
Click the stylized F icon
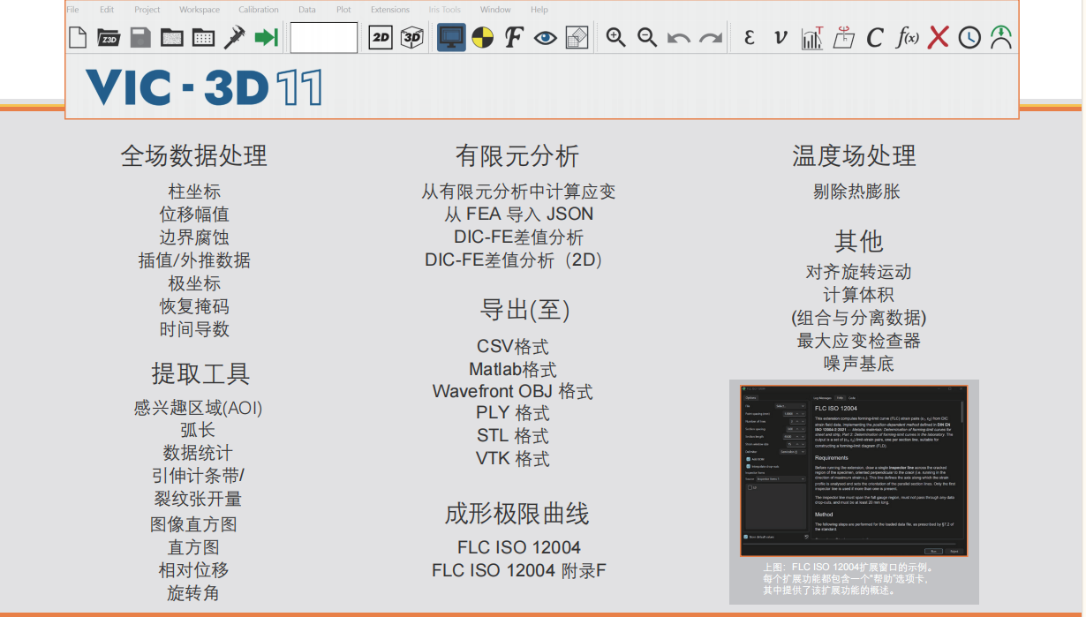point(514,38)
